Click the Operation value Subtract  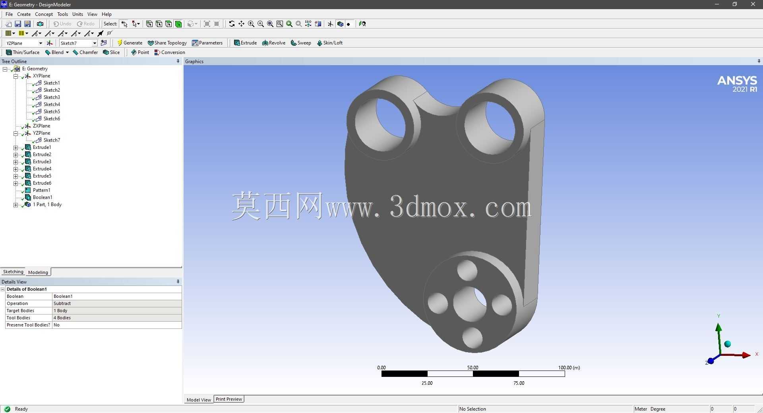coord(117,303)
